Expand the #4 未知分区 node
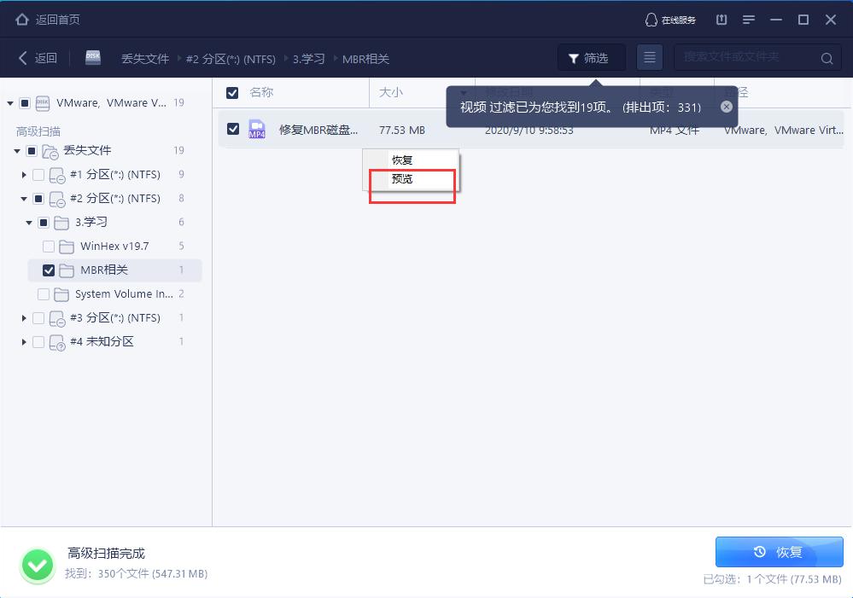The image size is (853, 598). (23, 341)
